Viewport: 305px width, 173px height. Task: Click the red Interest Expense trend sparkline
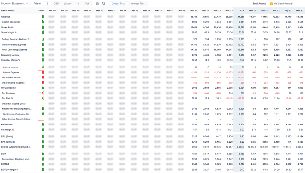click(41, 72)
